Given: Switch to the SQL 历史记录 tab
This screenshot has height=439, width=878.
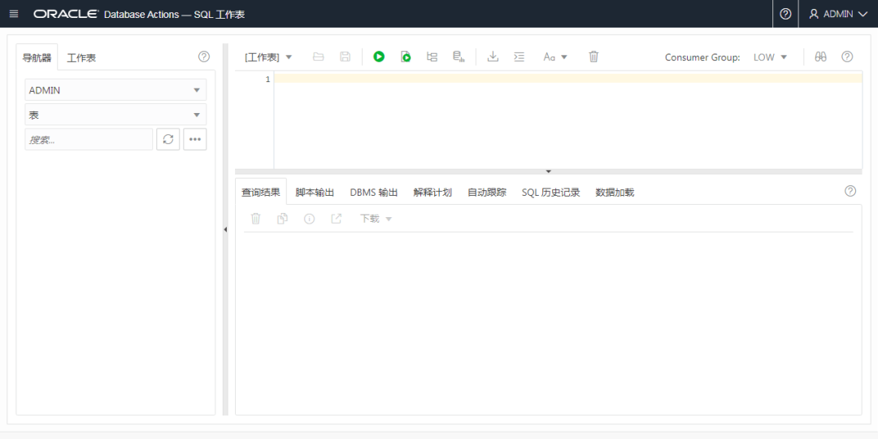Looking at the screenshot, I should pos(550,193).
